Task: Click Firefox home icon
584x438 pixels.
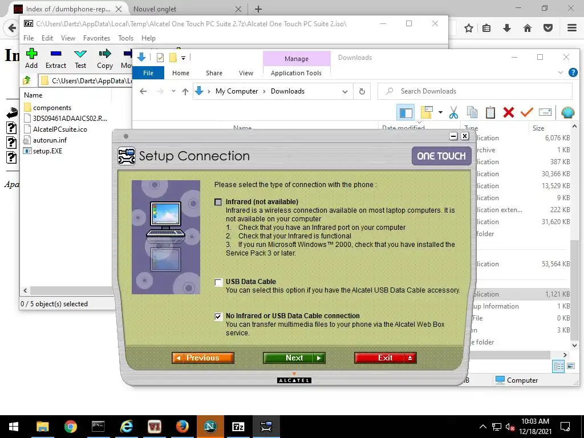Action: tap(527, 28)
